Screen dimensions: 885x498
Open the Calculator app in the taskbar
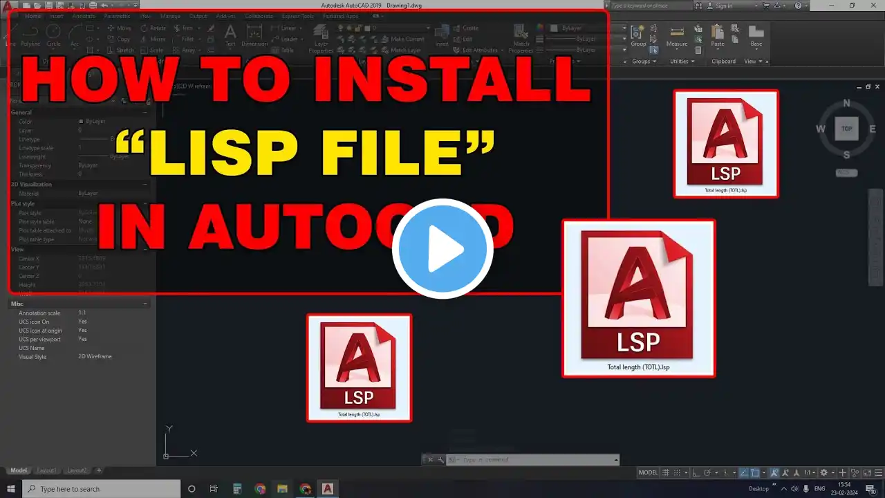point(237,488)
